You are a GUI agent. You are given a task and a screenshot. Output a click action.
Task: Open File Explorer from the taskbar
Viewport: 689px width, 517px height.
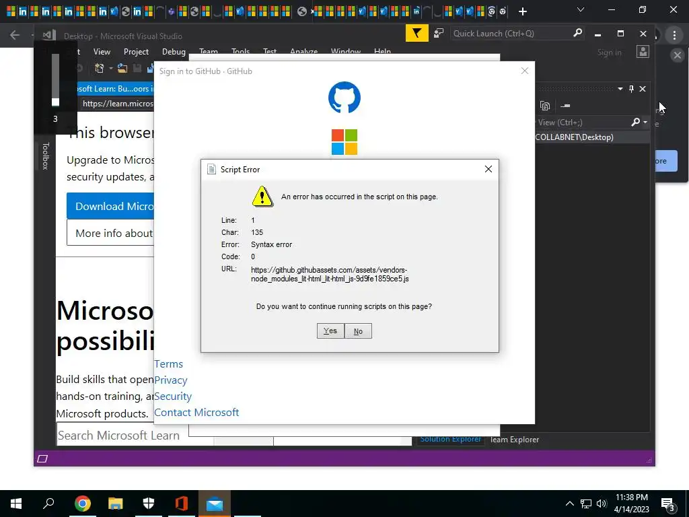tap(116, 504)
